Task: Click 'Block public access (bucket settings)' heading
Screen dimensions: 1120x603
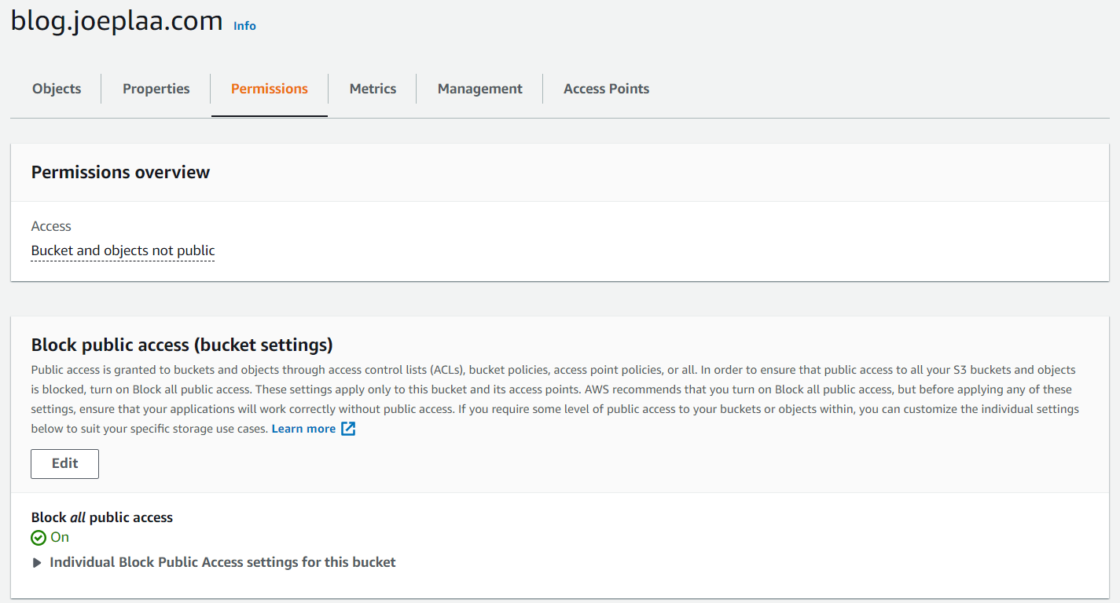Action: pos(182,345)
